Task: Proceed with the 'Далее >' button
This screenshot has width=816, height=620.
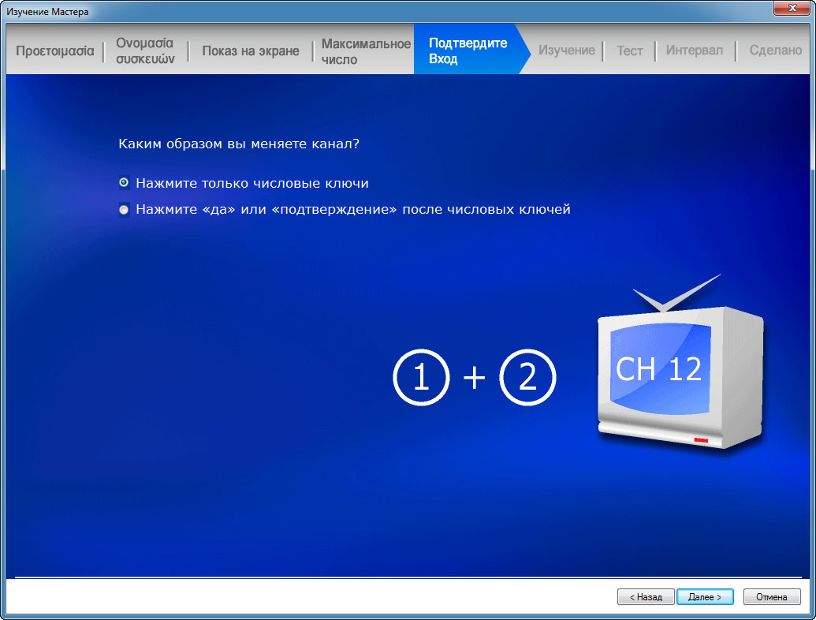Action: [705, 596]
